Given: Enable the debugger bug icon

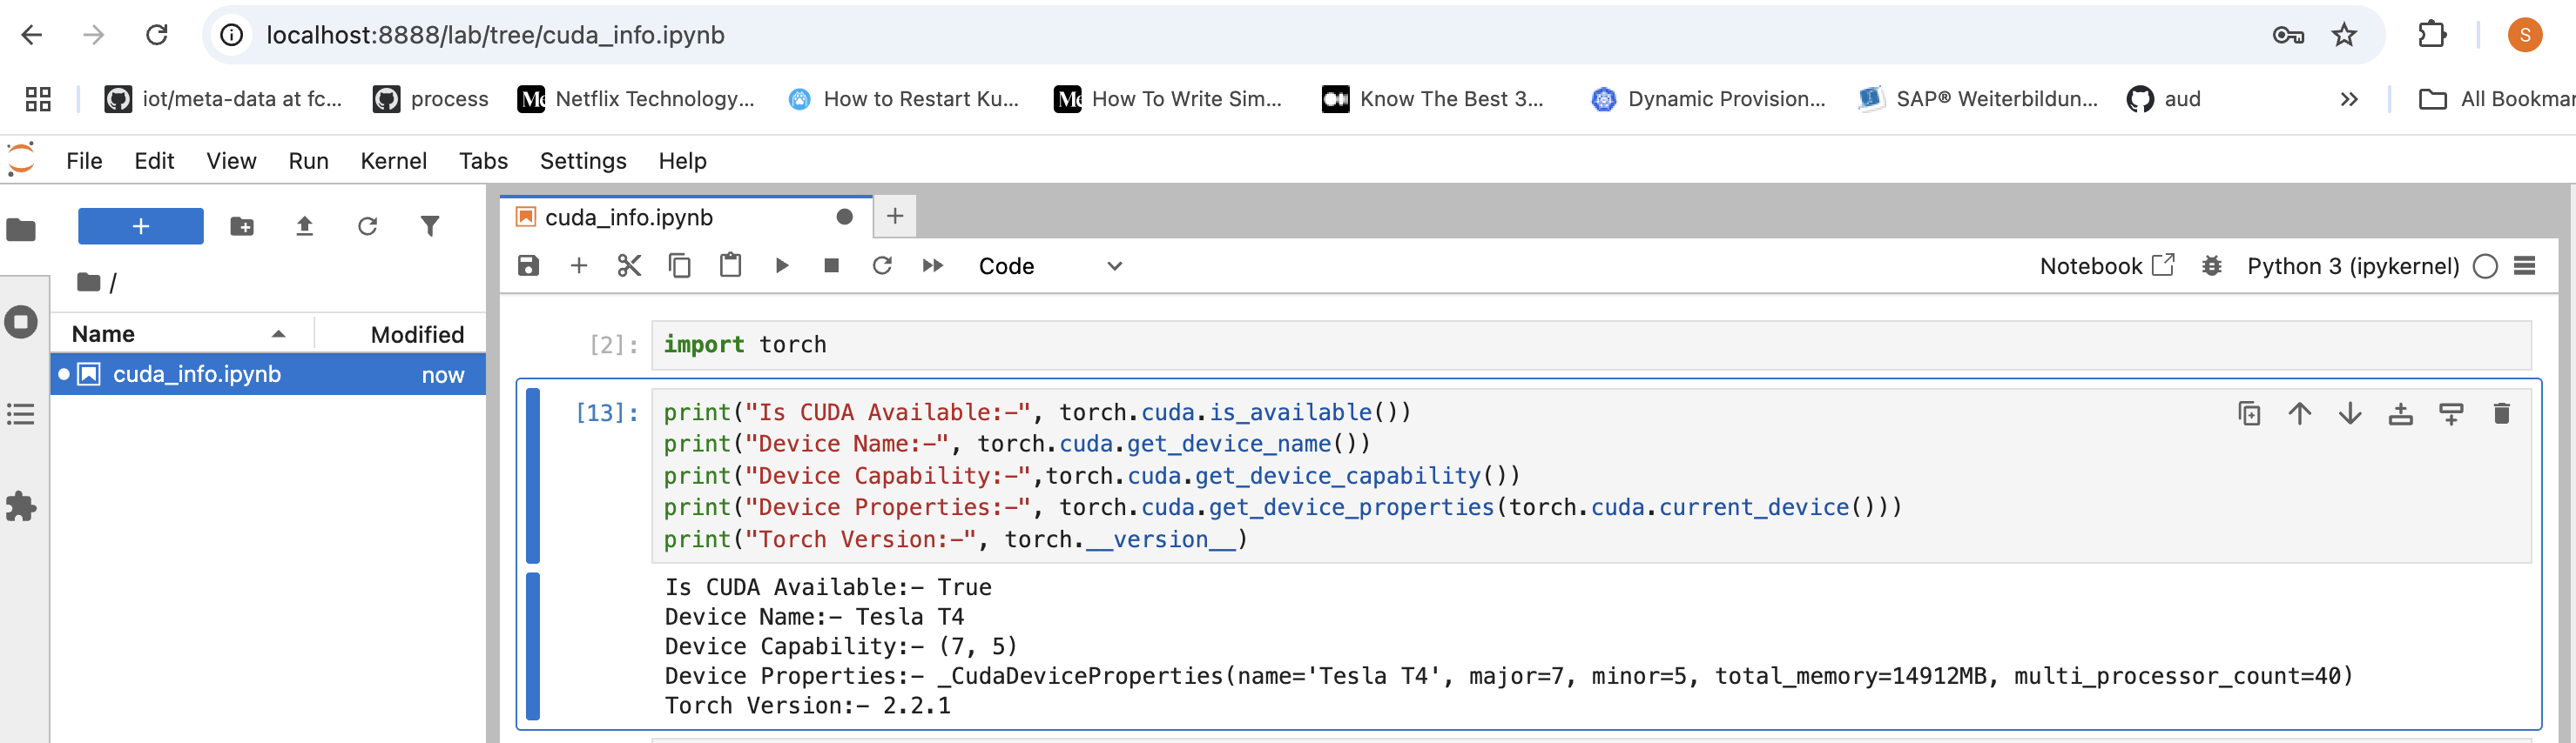Looking at the screenshot, I should (2212, 265).
